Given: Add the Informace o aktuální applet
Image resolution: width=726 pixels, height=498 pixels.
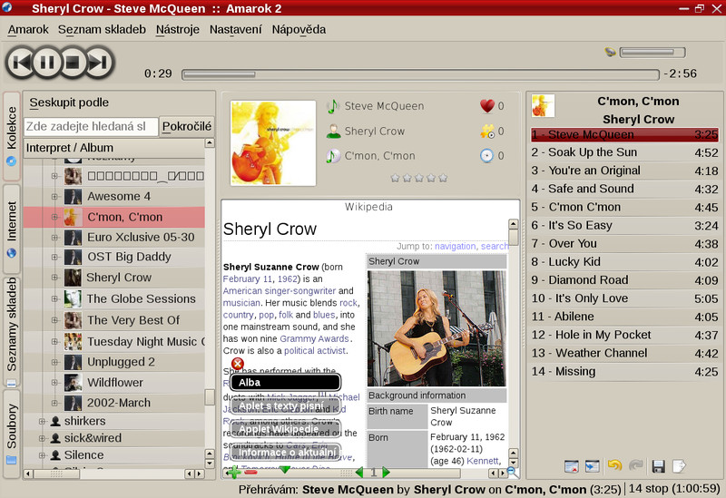Looking at the screenshot, I should [285, 452].
